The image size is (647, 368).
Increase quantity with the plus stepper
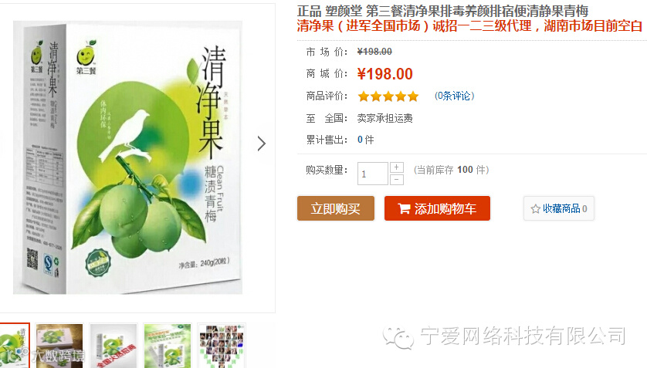(397, 167)
